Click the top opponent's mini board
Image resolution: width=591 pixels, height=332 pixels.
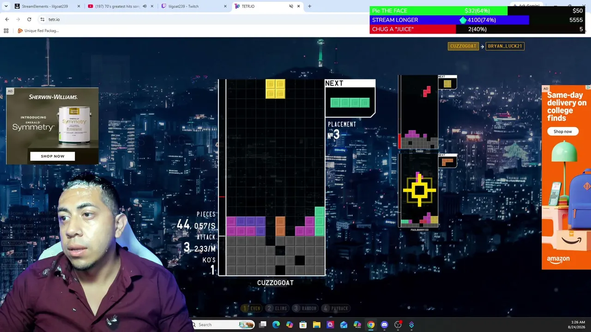pos(418,112)
